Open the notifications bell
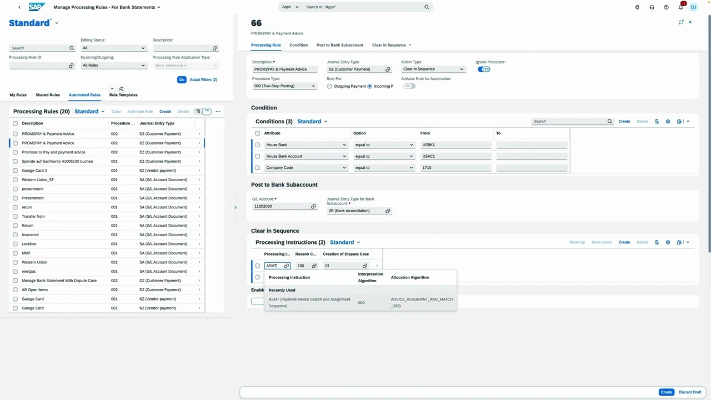The image size is (711, 400). tap(680, 7)
